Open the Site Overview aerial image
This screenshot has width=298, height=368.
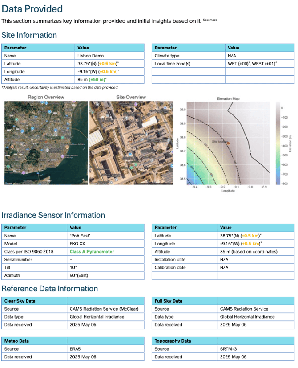click(131, 143)
